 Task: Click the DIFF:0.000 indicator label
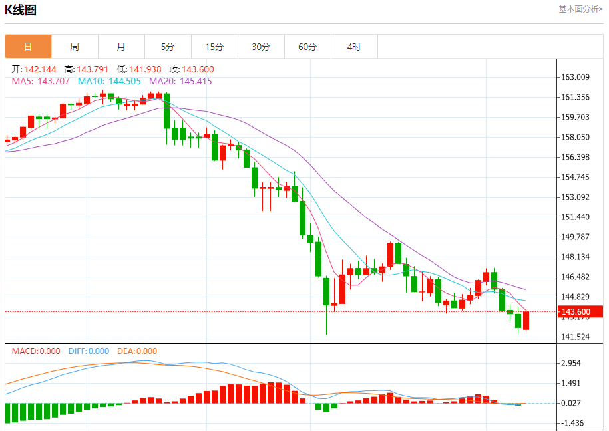click(89, 351)
